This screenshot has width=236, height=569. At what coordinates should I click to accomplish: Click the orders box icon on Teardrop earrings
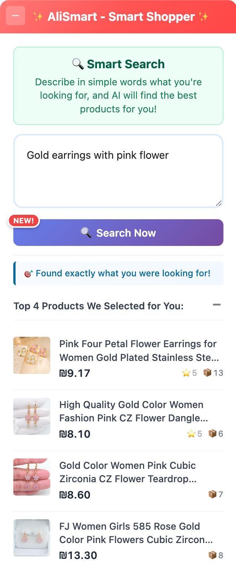(213, 494)
